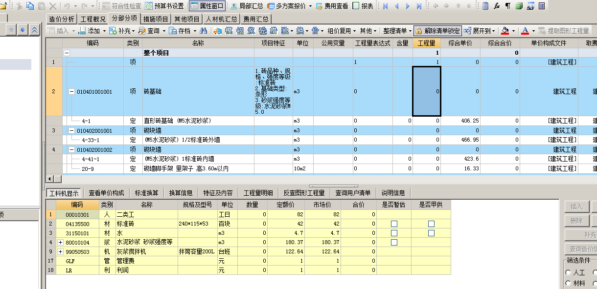
Task: Open 局部汇总 partial summary
Action: 246,6
